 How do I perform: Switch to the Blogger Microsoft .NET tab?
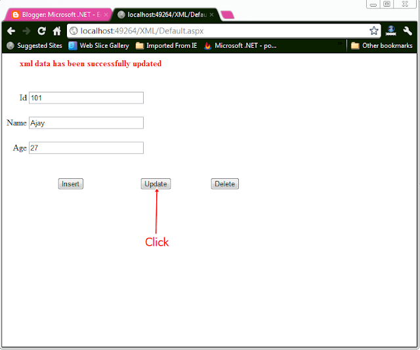(x=57, y=14)
